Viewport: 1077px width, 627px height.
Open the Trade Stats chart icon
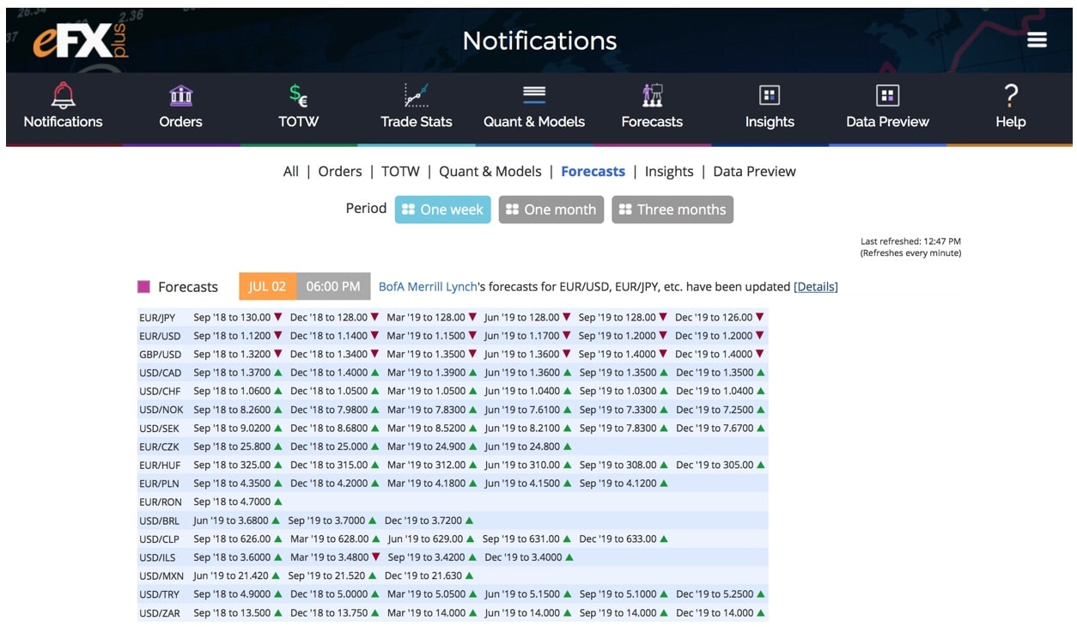coord(416,95)
